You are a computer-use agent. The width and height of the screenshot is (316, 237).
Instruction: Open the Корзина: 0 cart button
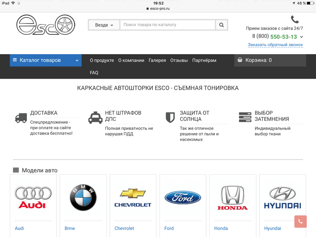(270, 60)
